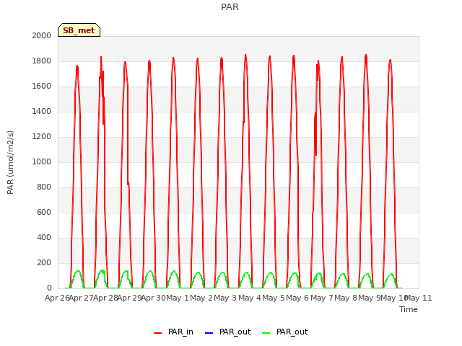Click the May 1 x-axis tick label
This screenshot has width=462, height=346.
click(178, 298)
